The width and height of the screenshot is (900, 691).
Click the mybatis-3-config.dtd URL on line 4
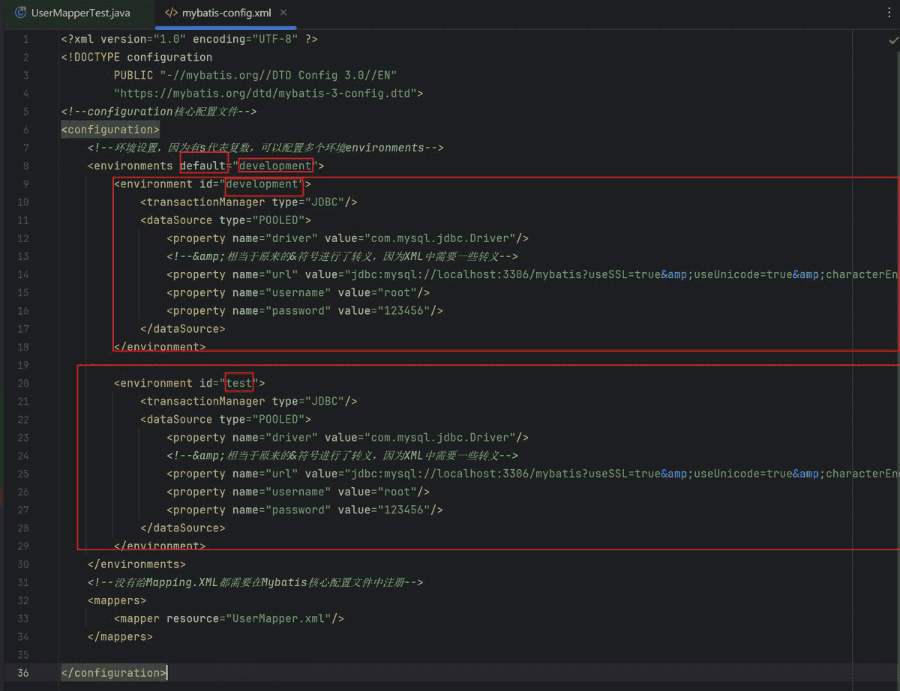(x=268, y=93)
